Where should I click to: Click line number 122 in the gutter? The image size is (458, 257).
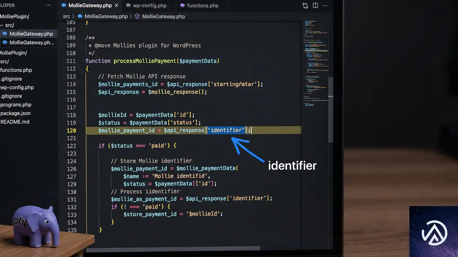pyautogui.click(x=71, y=146)
